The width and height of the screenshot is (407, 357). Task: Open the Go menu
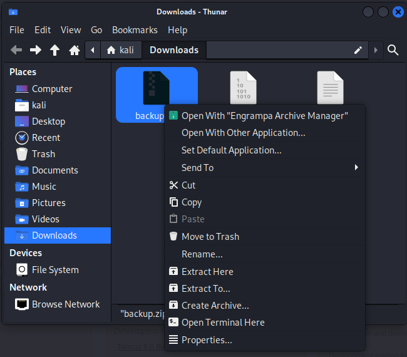pyautogui.click(x=96, y=30)
